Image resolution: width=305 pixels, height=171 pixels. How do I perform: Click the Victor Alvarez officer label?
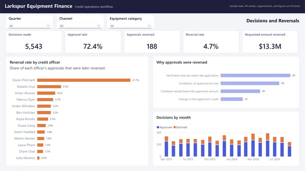(x=25, y=93)
